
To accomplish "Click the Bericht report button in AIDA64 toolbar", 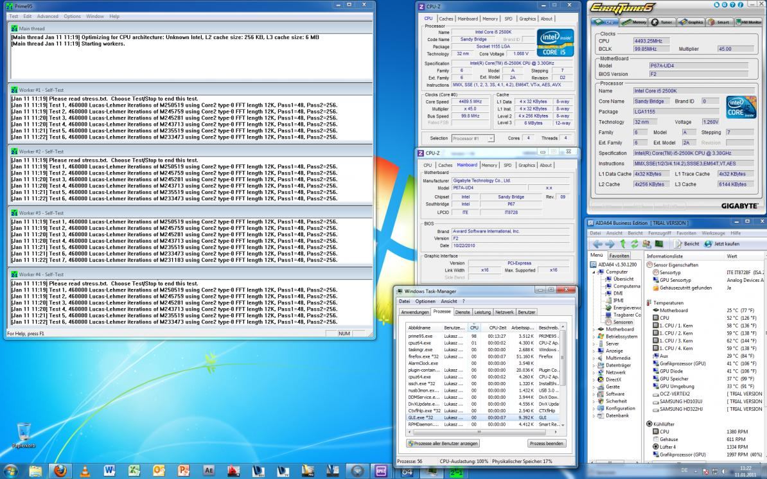I will click(687, 244).
